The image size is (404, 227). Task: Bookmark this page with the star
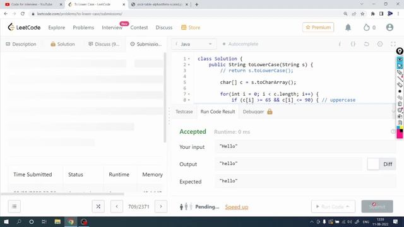[x=362, y=14]
